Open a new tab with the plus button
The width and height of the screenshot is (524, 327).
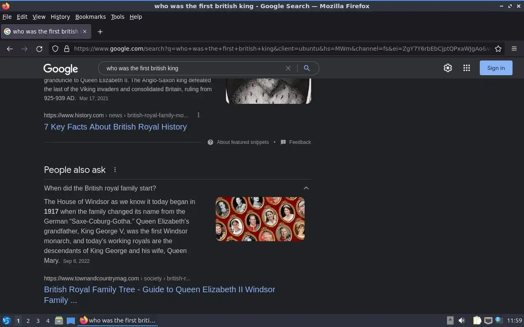[100, 31]
